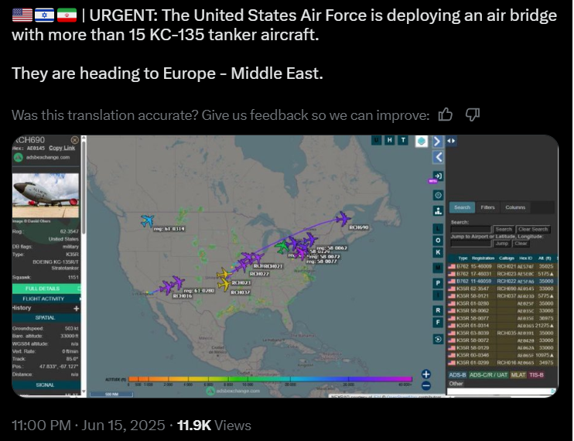
Task: Click the stats podium icon
Action: pyautogui.click(x=438, y=210)
